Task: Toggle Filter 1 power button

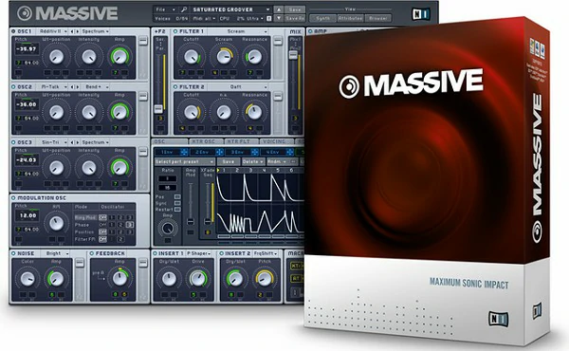Action: click(175, 31)
